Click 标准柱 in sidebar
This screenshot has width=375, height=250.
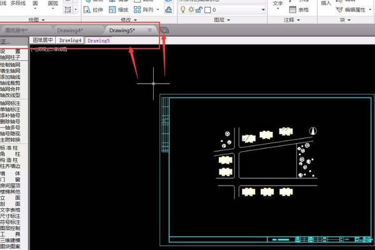pos(9,148)
